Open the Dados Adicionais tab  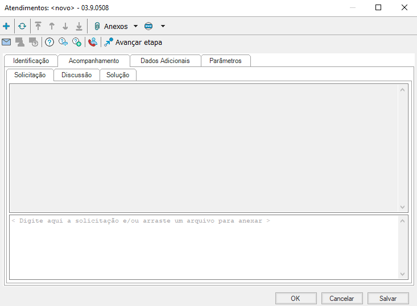click(165, 61)
